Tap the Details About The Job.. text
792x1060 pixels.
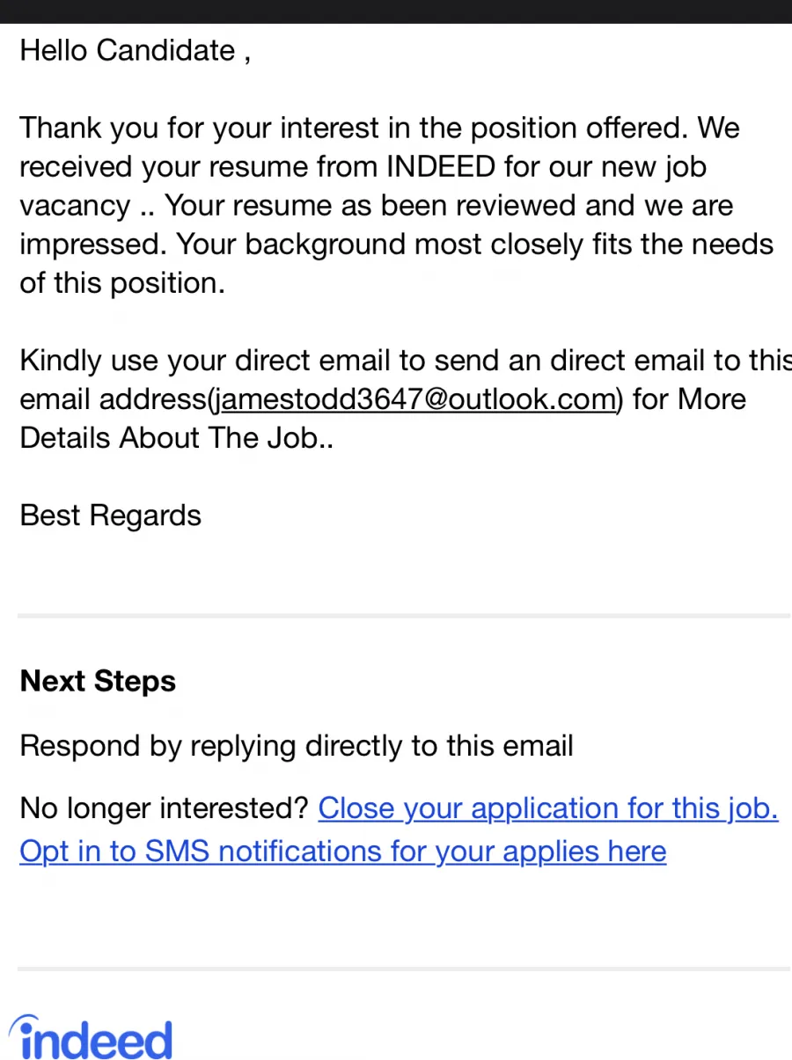(x=177, y=438)
